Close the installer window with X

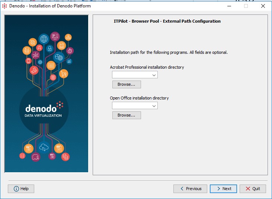point(263,6)
